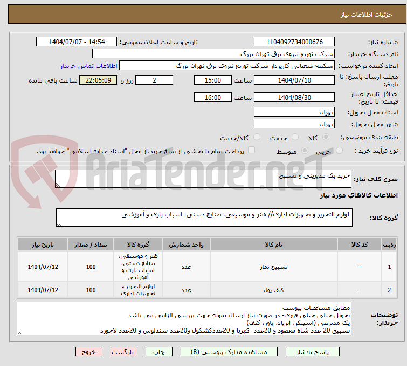Screen dimensions: 407x366
Task: Click the unit 'عدد' in the 'تسبیح نماز' row
Action: coord(186,267)
